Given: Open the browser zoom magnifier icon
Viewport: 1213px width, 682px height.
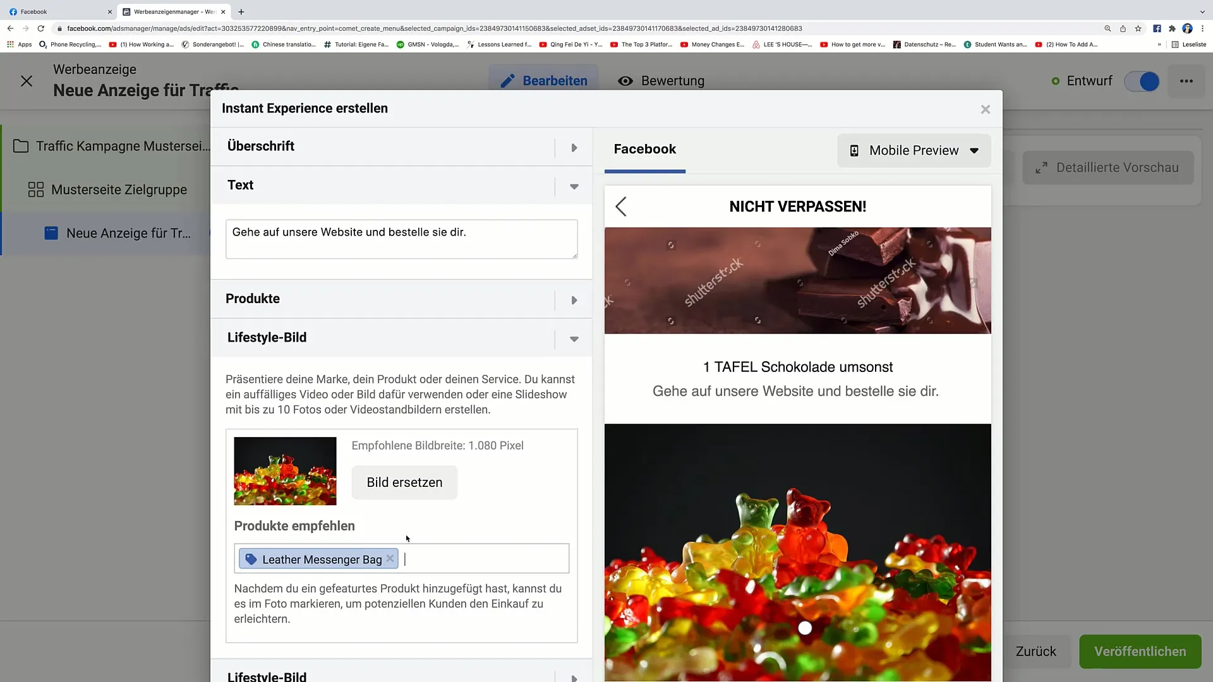Looking at the screenshot, I should (1107, 28).
